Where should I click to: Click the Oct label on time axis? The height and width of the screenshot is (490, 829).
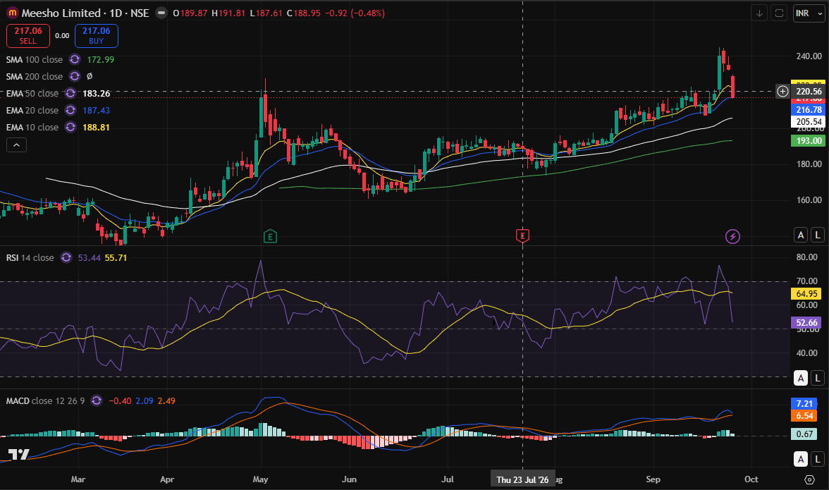click(x=751, y=479)
